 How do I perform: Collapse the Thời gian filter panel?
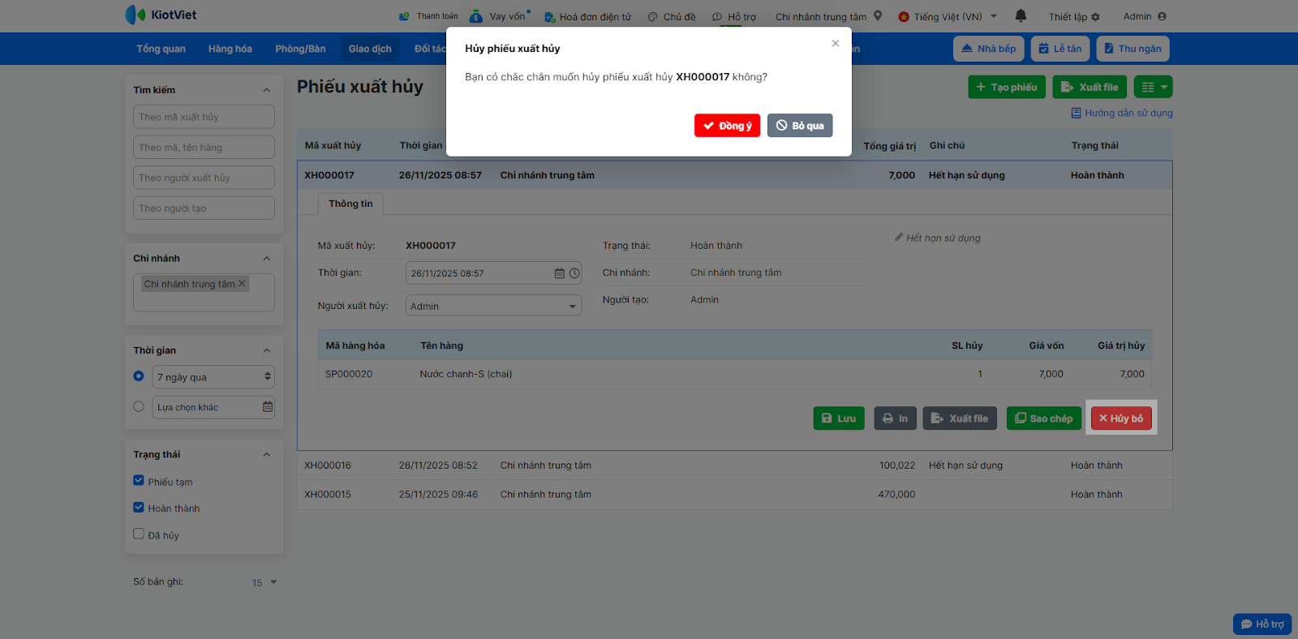pyautogui.click(x=267, y=350)
